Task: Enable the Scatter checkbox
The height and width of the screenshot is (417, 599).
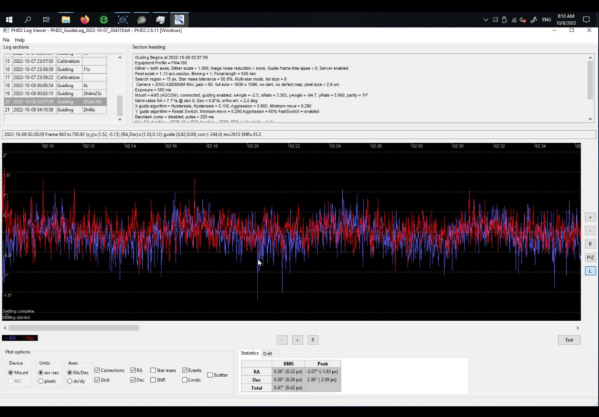Action: [211, 375]
